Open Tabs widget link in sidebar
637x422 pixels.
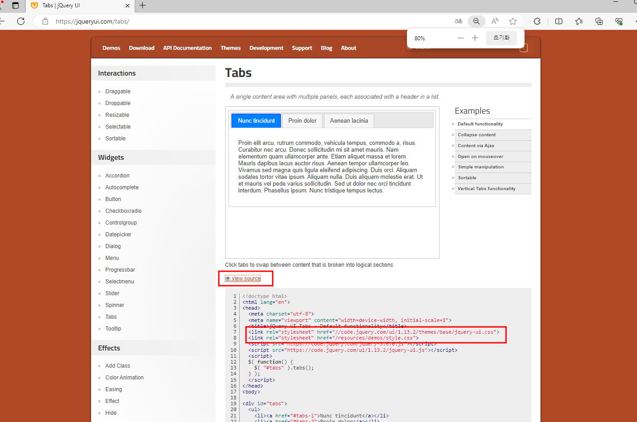pos(111,317)
